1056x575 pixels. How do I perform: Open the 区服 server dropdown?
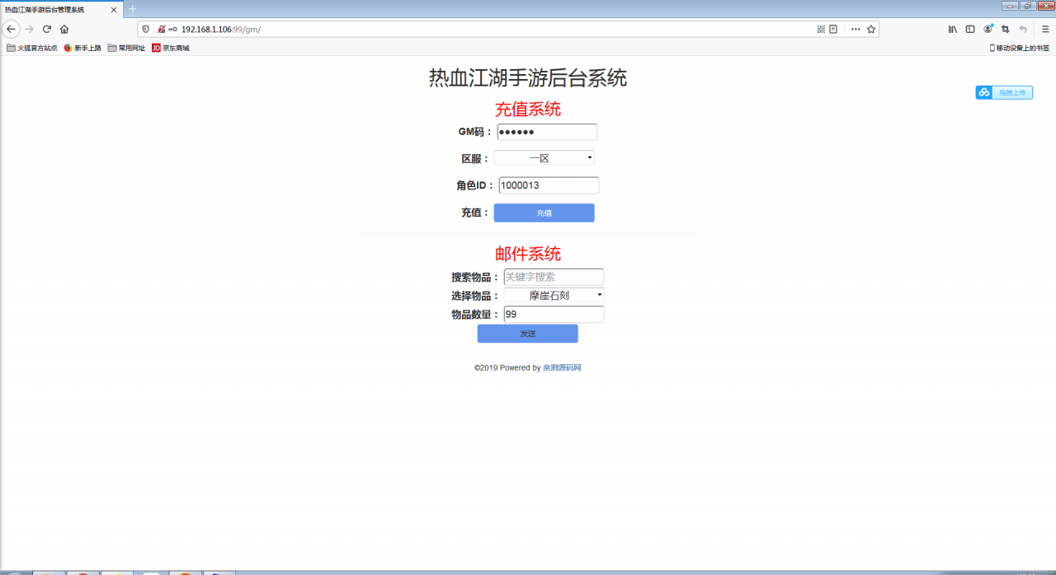[544, 157]
